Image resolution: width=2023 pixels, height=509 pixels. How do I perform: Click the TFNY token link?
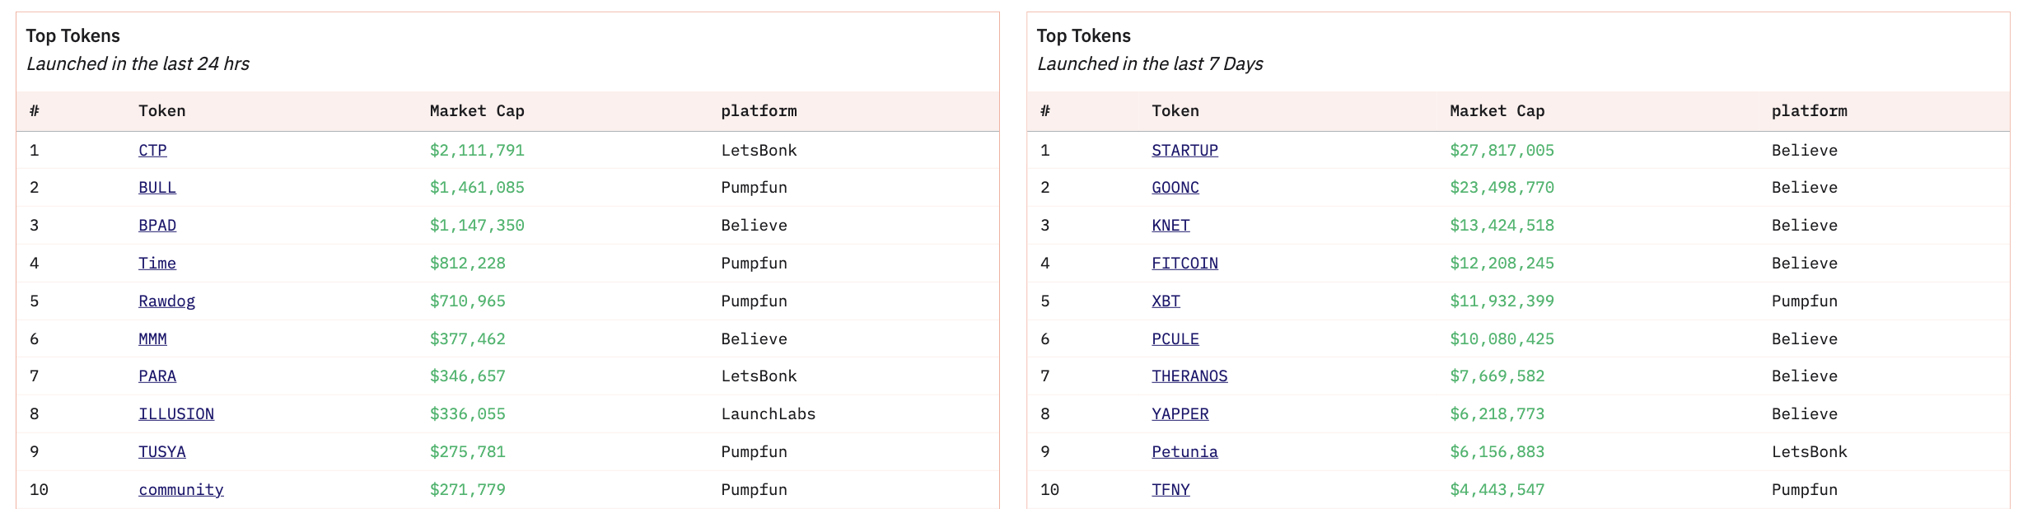(1170, 490)
